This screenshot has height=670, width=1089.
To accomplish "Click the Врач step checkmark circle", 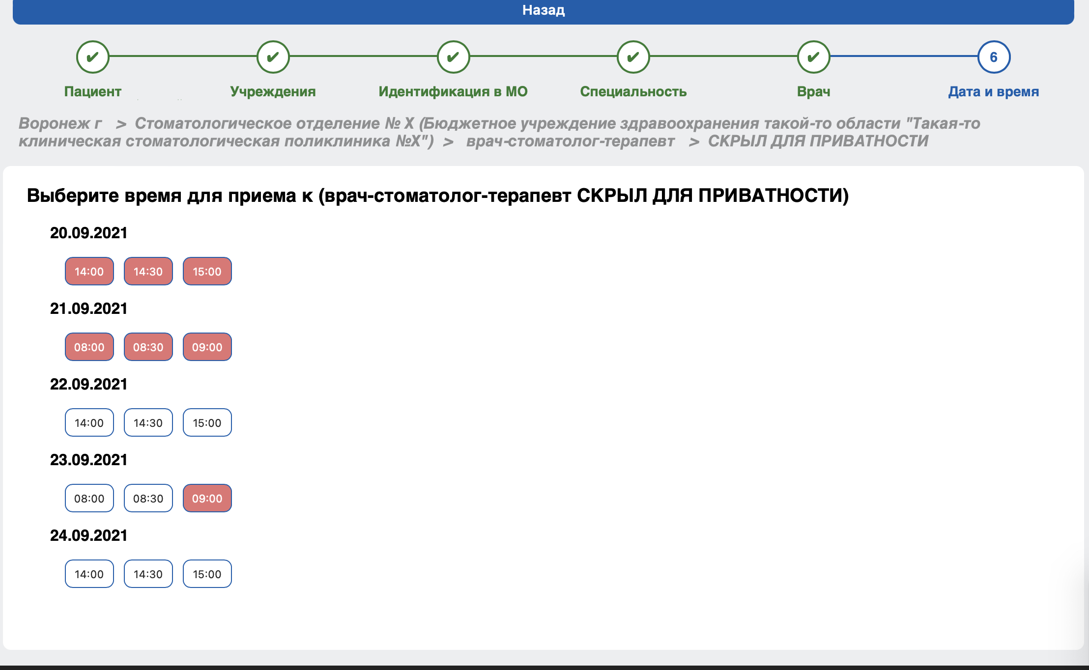I will (x=813, y=57).
